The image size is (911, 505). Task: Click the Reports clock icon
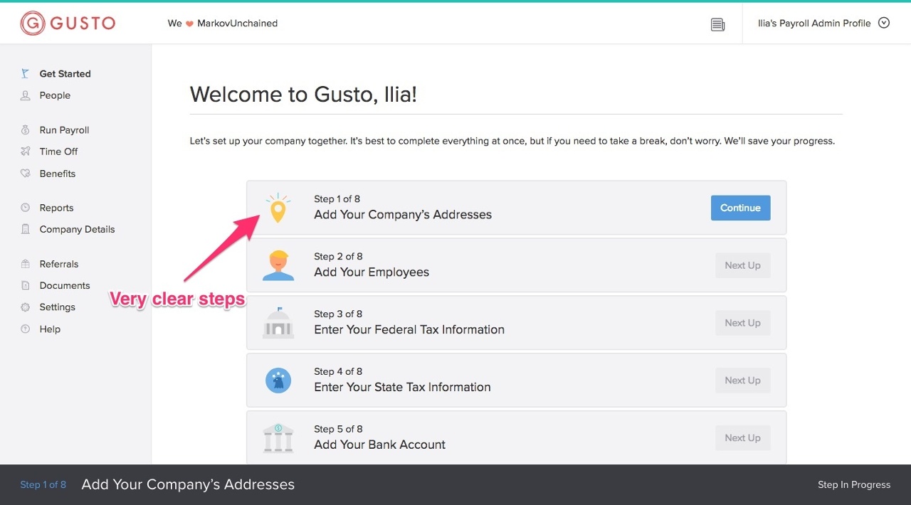tap(26, 208)
